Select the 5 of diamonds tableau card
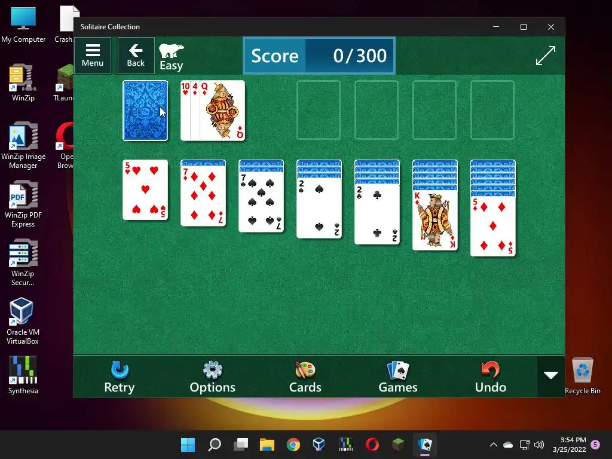The height and width of the screenshot is (459, 612). point(493,227)
